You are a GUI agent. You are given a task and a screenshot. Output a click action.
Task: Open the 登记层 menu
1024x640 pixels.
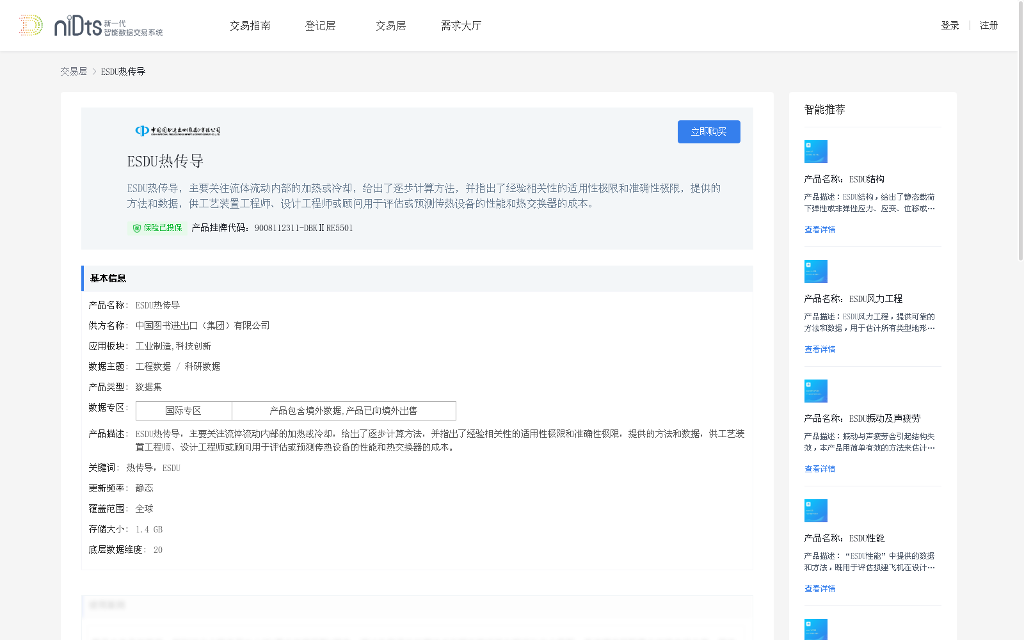(x=321, y=26)
